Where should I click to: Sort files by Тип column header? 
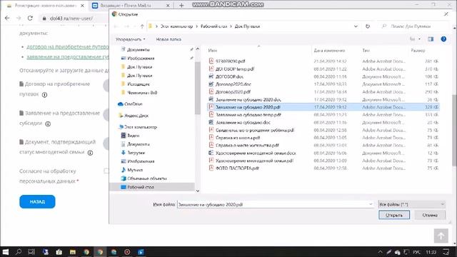point(366,51)
